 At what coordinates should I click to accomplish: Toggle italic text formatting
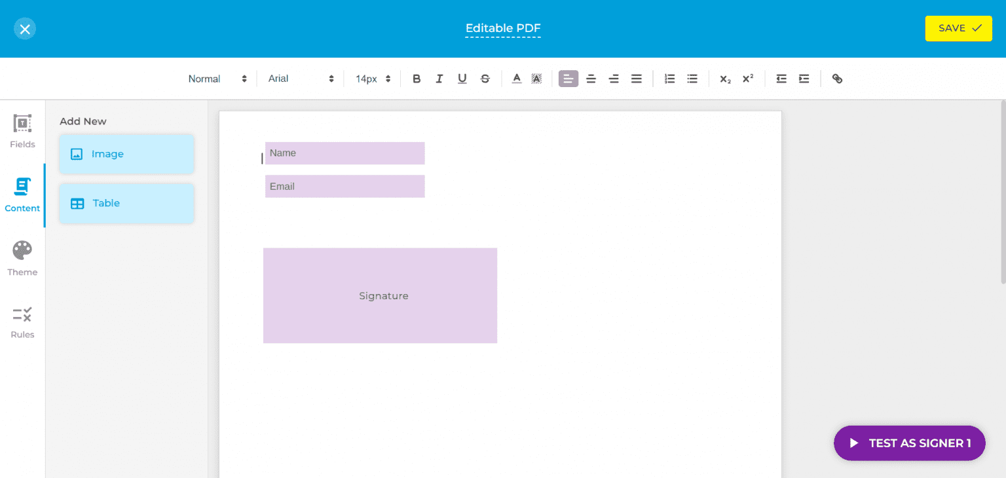[x=439, y=79]
